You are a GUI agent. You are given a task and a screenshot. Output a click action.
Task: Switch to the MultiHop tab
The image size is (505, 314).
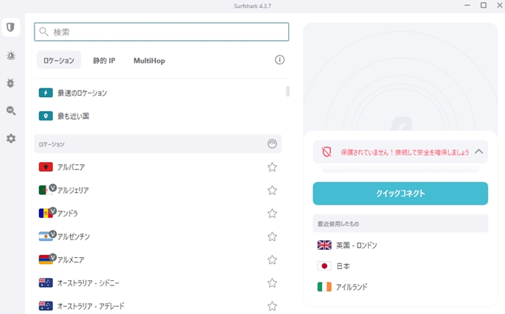tap(149, 61)
